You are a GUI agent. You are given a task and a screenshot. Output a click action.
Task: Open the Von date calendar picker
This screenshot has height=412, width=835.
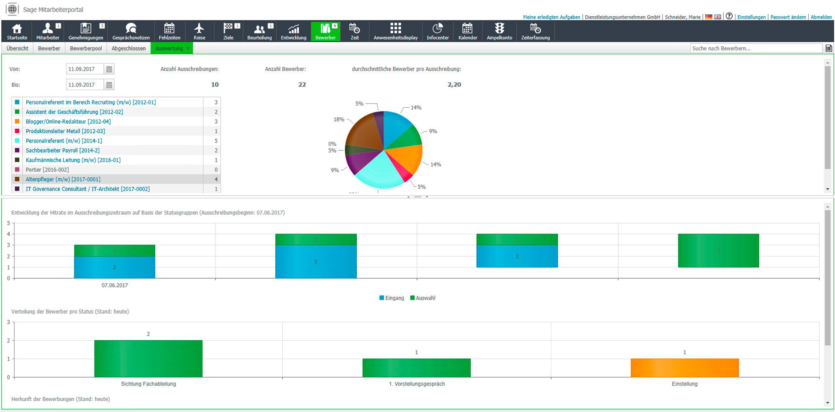[109, 69]
